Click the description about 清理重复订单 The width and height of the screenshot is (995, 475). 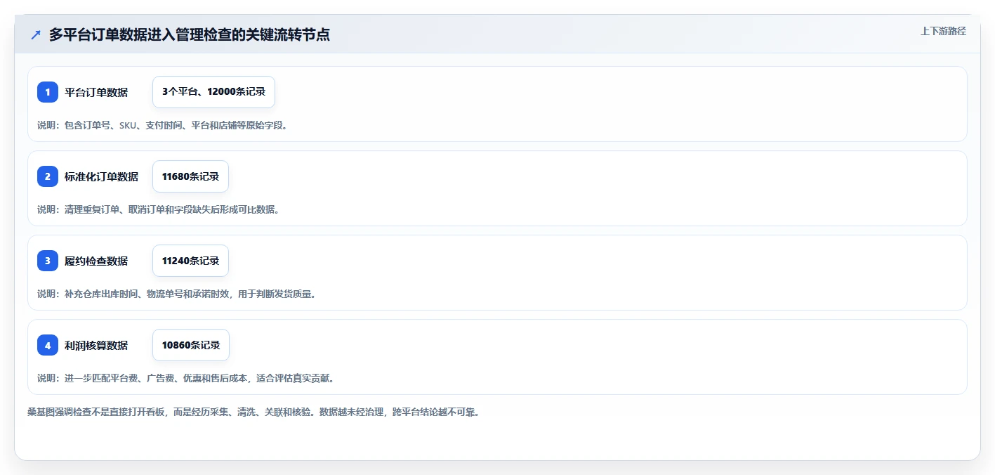[x=158, y=209]
